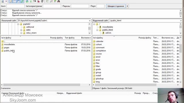Click the remote completion folder icon

(x=94, y=51)
